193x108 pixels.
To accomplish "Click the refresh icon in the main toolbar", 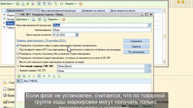I will point(62,4).
